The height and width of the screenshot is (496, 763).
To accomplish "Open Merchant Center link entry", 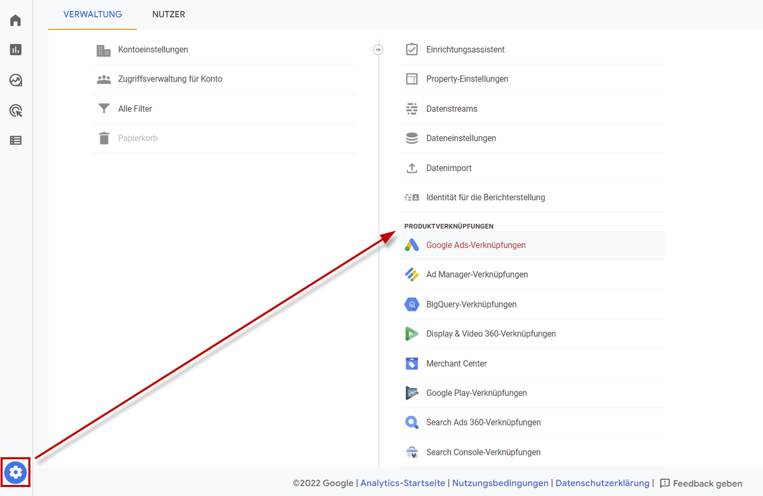I will click(532, 363).
